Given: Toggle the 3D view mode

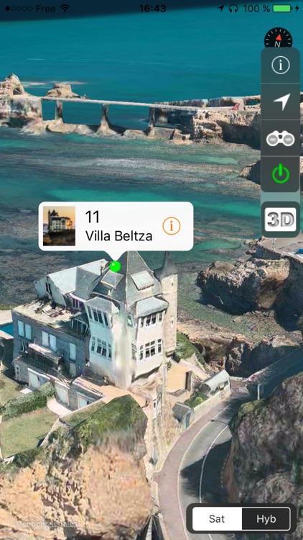Looking at the screenshot, I should [x=281, y=220].
